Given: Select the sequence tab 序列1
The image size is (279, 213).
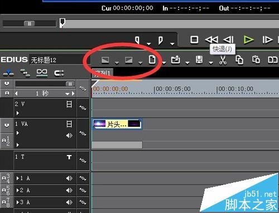Looking at the screenshot, I should (102, 72).
